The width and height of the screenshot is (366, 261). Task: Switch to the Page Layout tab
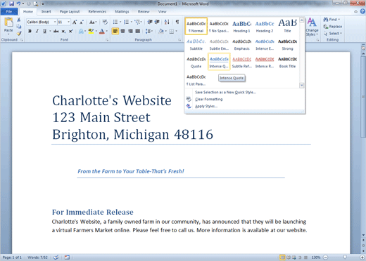(70, 11)
